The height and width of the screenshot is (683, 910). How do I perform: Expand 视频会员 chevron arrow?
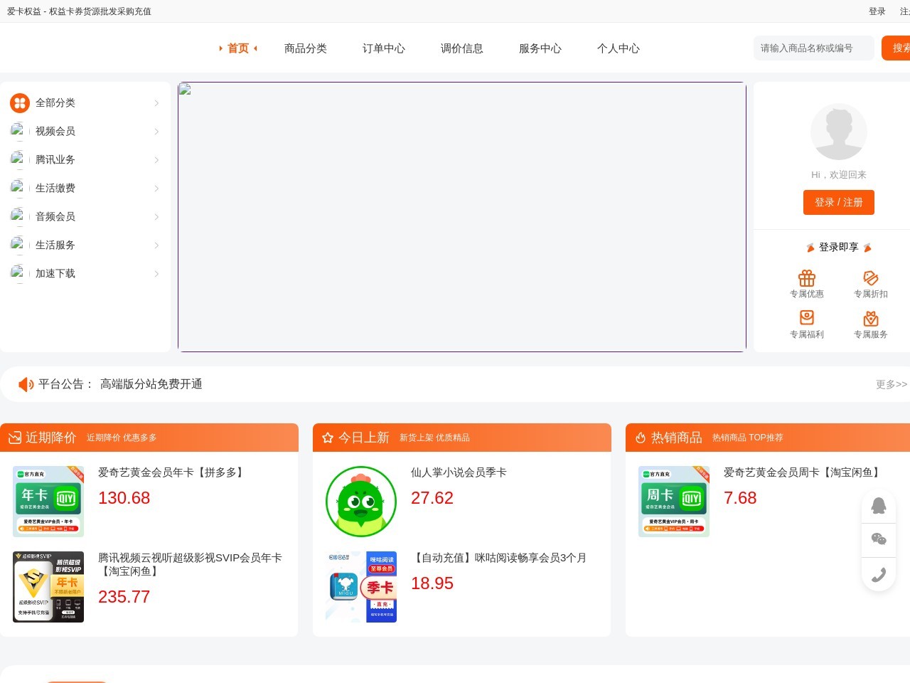click(x=156, y=132)
